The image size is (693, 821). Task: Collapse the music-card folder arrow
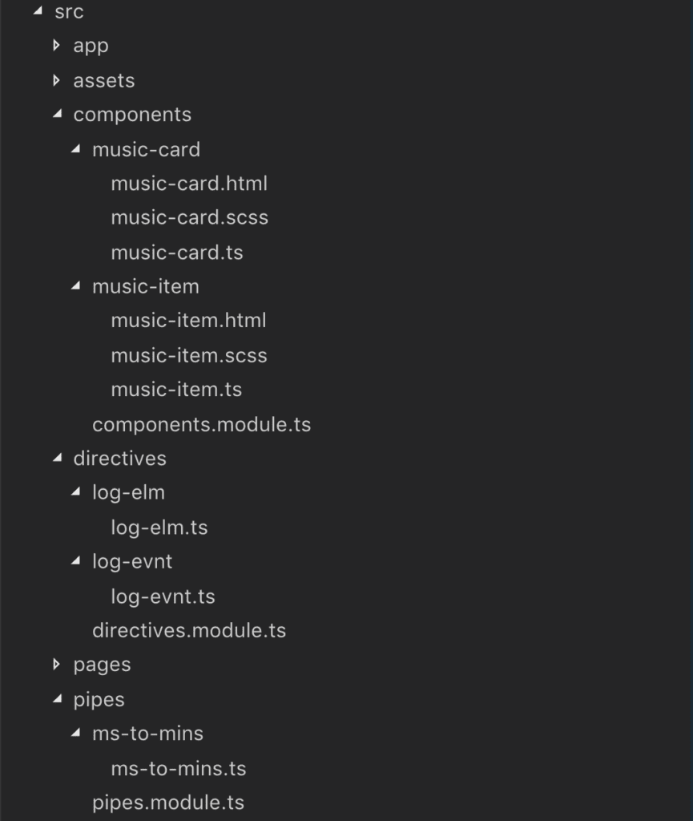tap(76, 149)
